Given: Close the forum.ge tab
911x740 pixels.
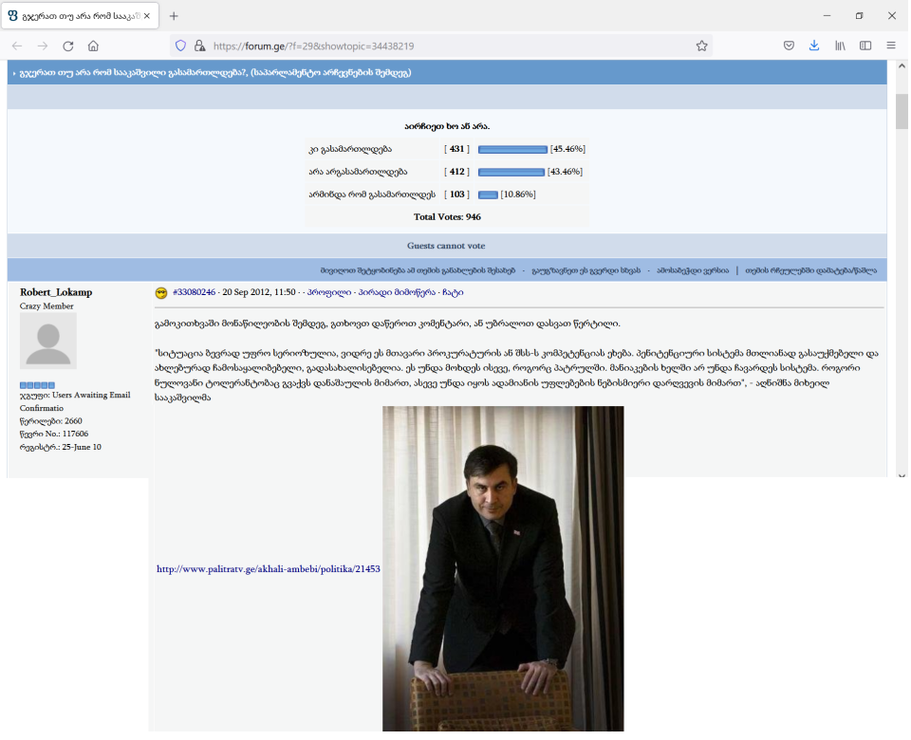Looking at the screenshot, I should pyautogui.click(x=147, y=16).
